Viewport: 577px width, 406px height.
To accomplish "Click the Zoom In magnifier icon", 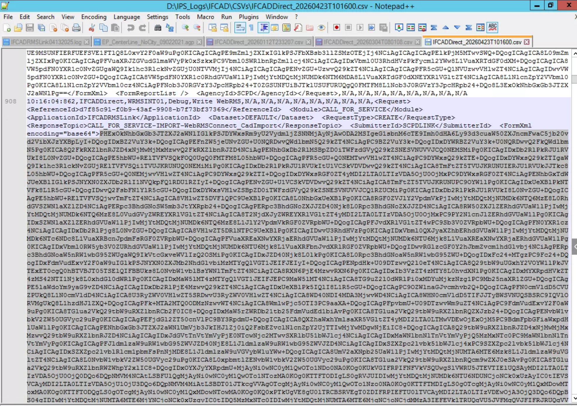I will [185, 28].
